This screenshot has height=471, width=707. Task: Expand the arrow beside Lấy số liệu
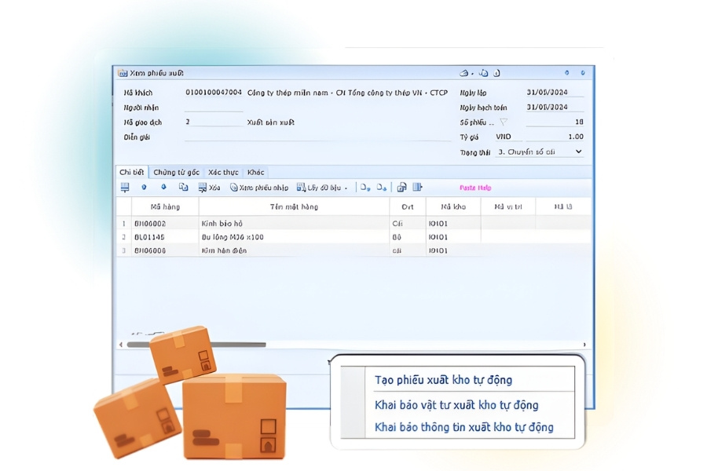[346, 188]
